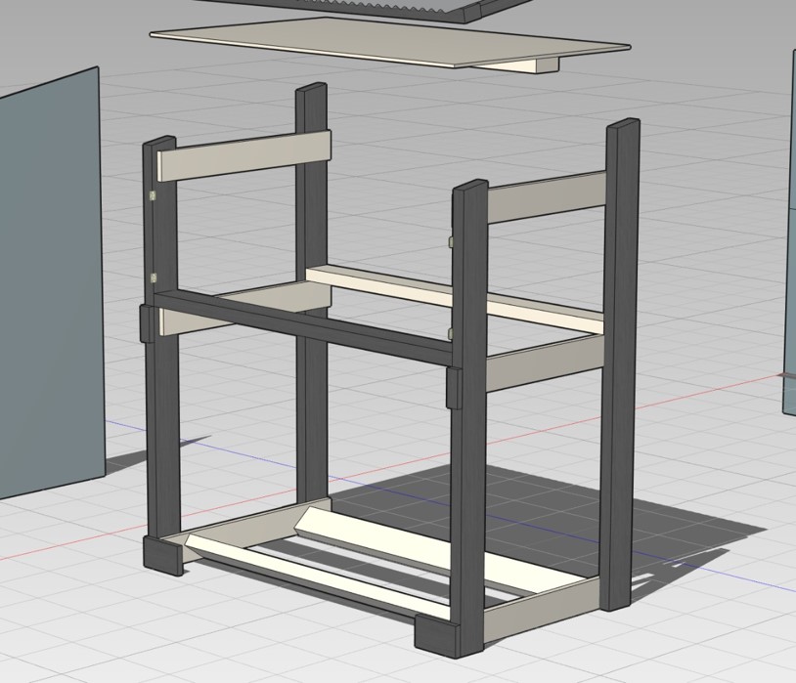The image size is (796, 683).
Task: Select the middle-right cream side rail
Action: pos(543,361)
